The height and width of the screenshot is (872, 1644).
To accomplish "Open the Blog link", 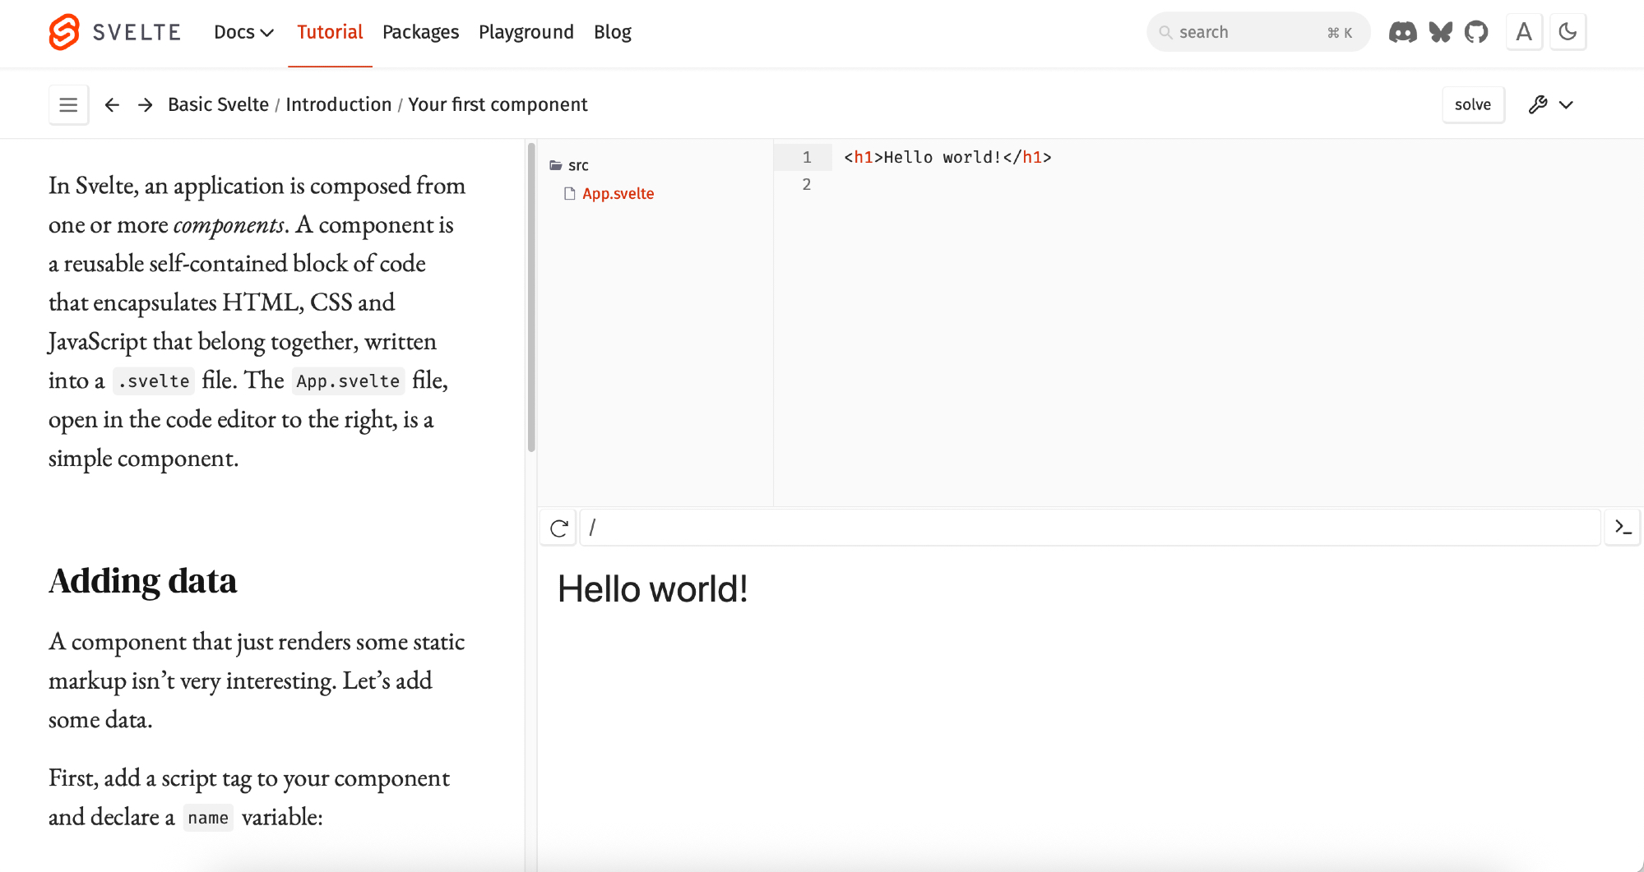I will click(612, 32).
